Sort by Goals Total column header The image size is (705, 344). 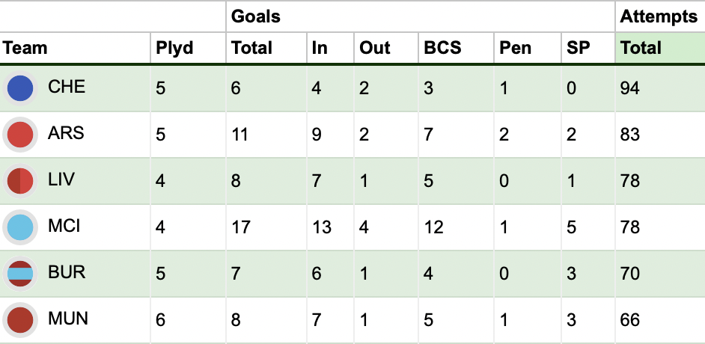coord(251,49)
